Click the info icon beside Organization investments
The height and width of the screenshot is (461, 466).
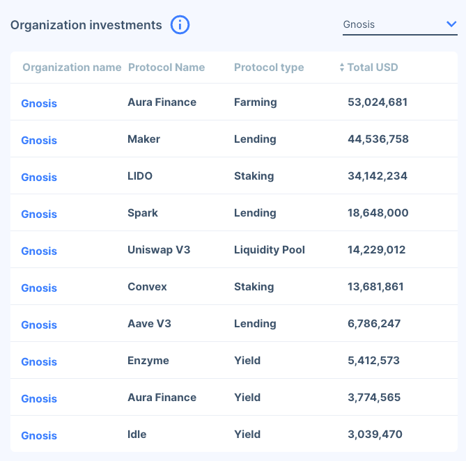pyautogui.click(x=180, y=25)
